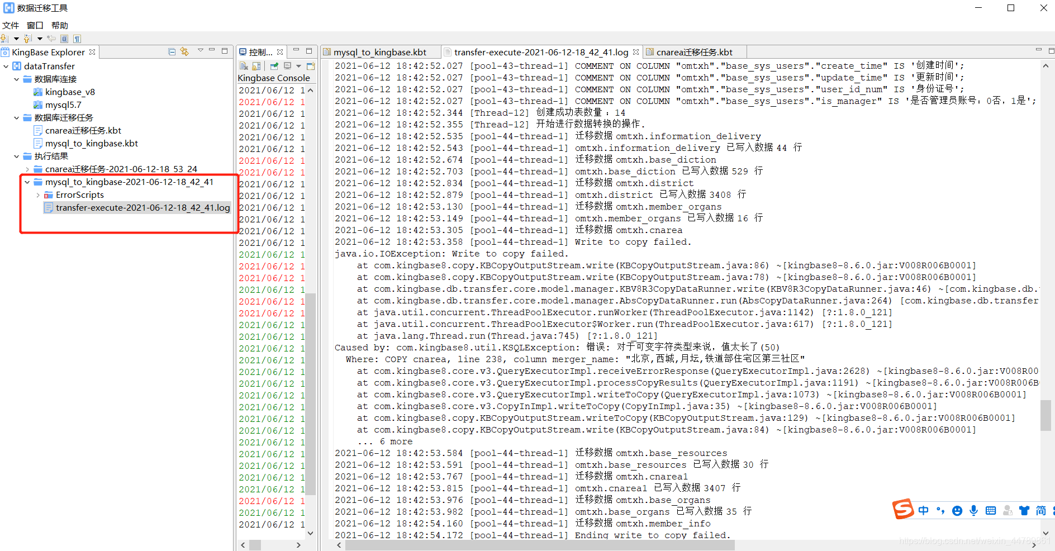
Task: Open the Sogou emoji panel
Action: pyautogui.click(x=957, y=510)
